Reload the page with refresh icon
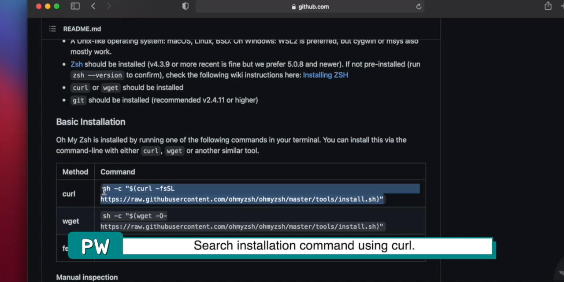The width and height of the screenshot is (564, 282). tap(419, 7)
